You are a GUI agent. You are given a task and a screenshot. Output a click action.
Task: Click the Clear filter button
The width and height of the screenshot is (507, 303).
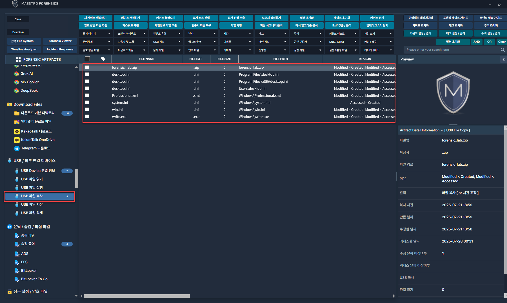(502, 42)
